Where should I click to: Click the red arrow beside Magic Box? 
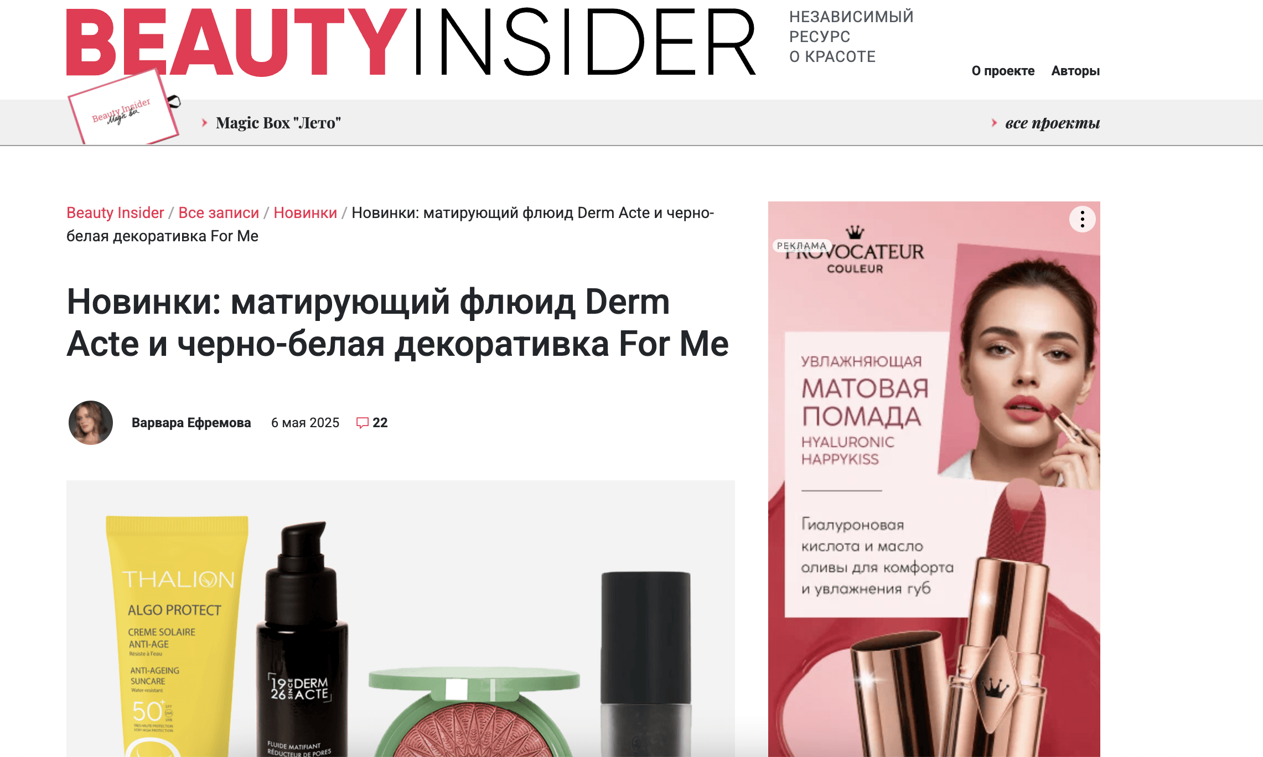205,123
